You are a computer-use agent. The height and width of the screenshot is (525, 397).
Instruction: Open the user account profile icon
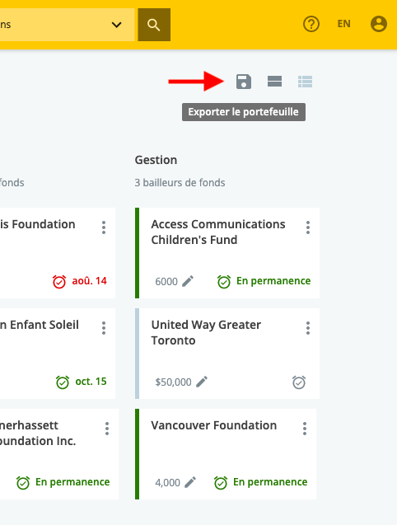point(379,24)
